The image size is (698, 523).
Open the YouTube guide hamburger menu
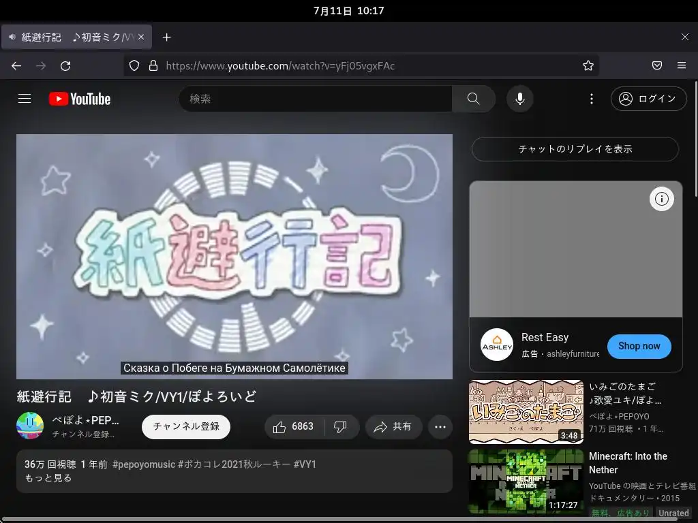[25, 98]
